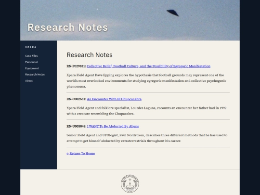Viewport: 260px width, 195px height.
Task: Open I WANT To Be Abducted By Aliens
Action: point(113,126)
